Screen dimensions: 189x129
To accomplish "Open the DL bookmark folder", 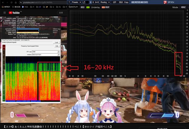I will pos(58,7).
